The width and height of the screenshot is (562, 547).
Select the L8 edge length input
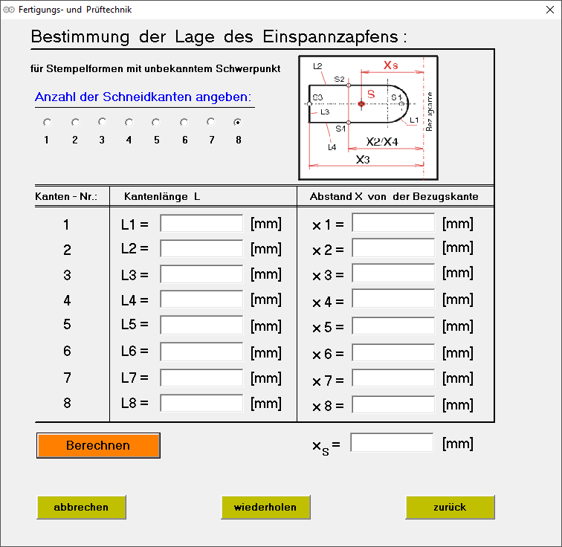click(201, 404)
